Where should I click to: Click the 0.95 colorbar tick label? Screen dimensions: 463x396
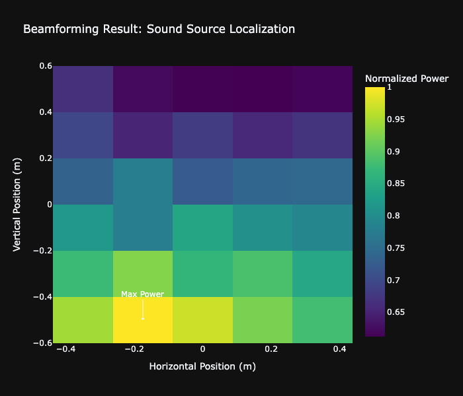(x=397, y=119)
